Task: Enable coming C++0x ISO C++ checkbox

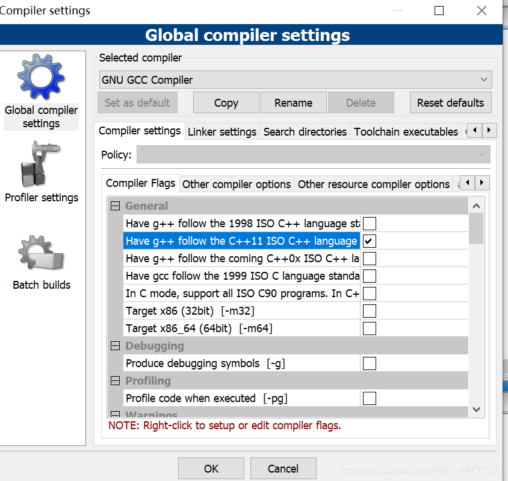Action: point(370,259)
